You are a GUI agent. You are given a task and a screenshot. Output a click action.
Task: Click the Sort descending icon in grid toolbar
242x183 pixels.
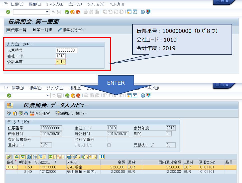click(23, 157)
